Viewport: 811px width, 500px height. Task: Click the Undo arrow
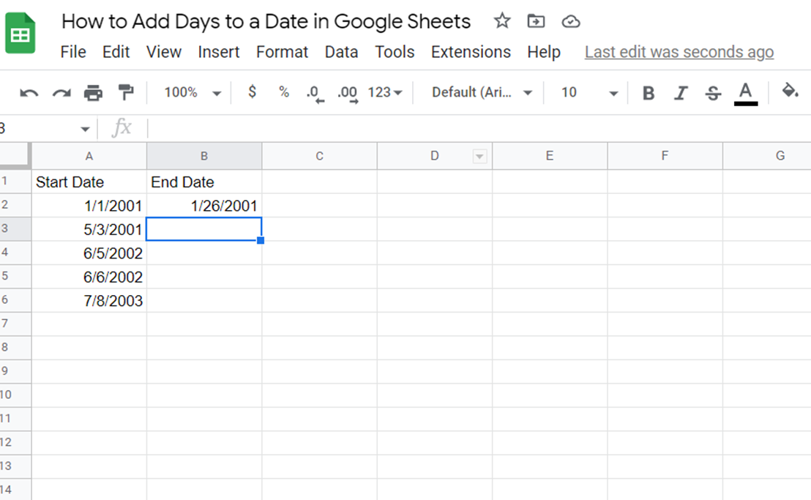(29, 93)
